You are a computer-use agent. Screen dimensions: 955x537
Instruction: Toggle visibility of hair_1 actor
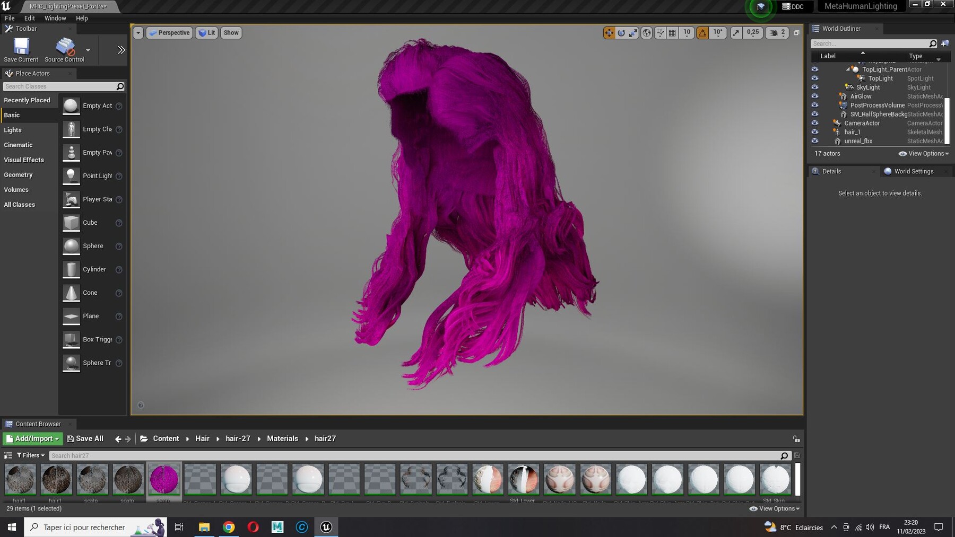tap(815, 132)
